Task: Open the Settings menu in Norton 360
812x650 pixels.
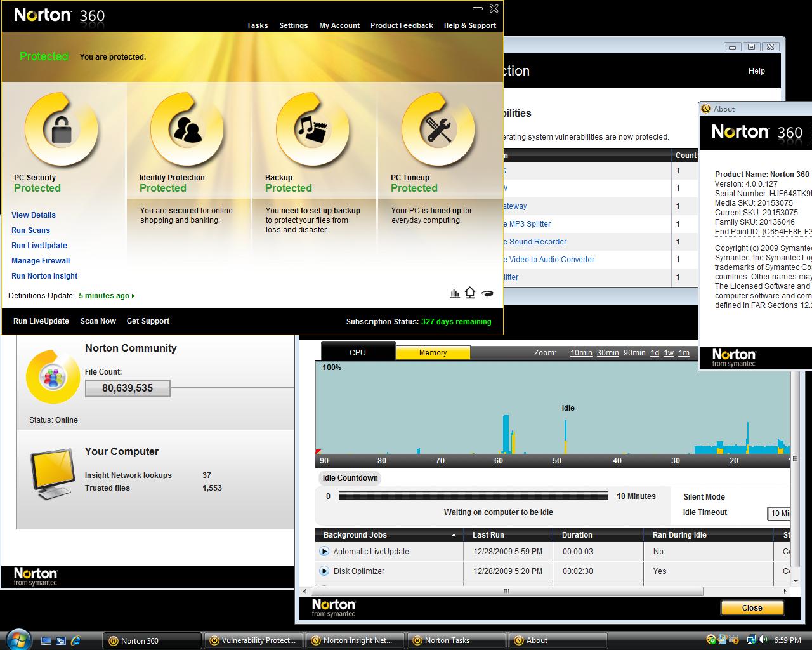Action: [294, 25]
